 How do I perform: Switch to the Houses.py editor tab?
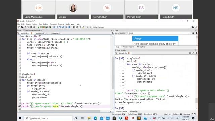click(54, 33)
